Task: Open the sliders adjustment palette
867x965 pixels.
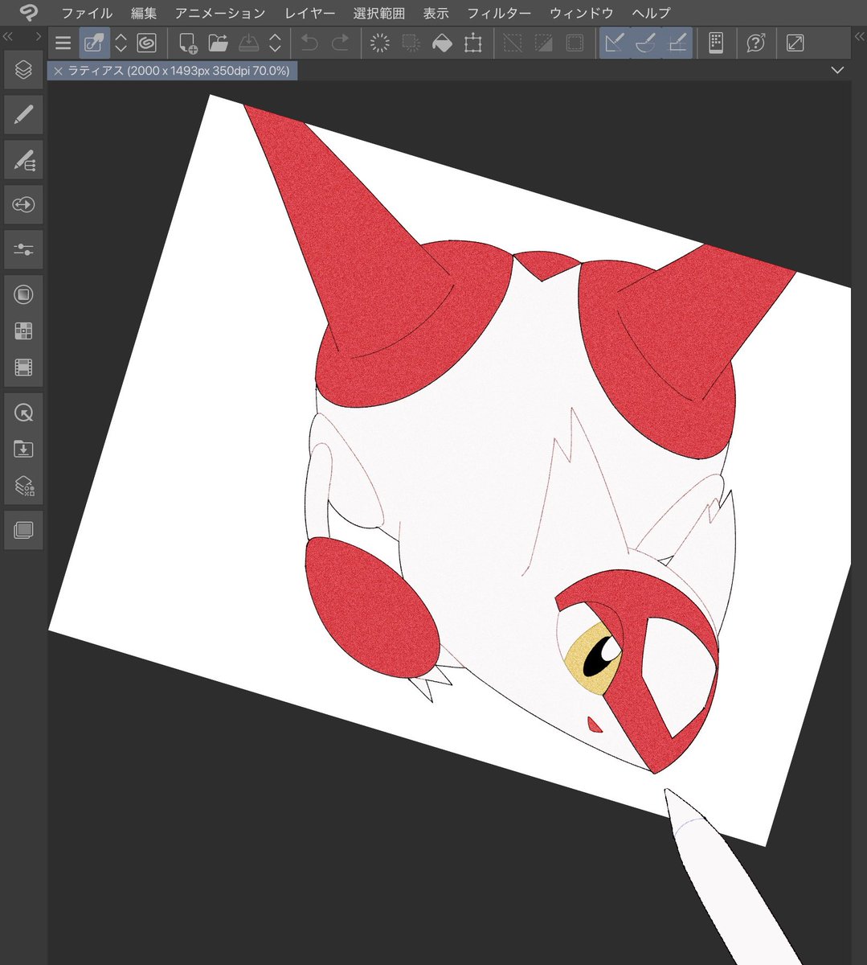Action: pos(23,250)
